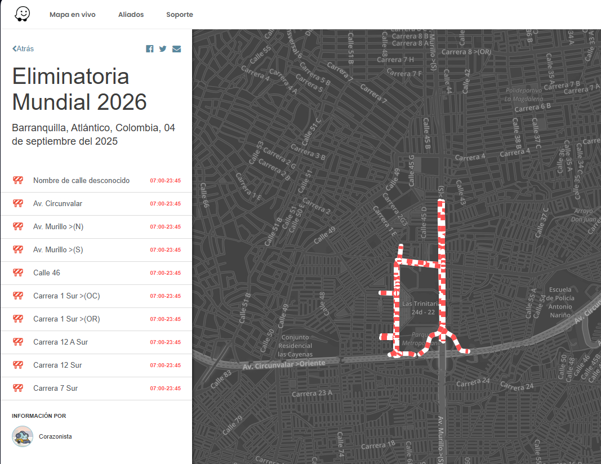Go back using the Atrás link
Image resolution: width=601 pixels, height=464 pixels.
23,49
